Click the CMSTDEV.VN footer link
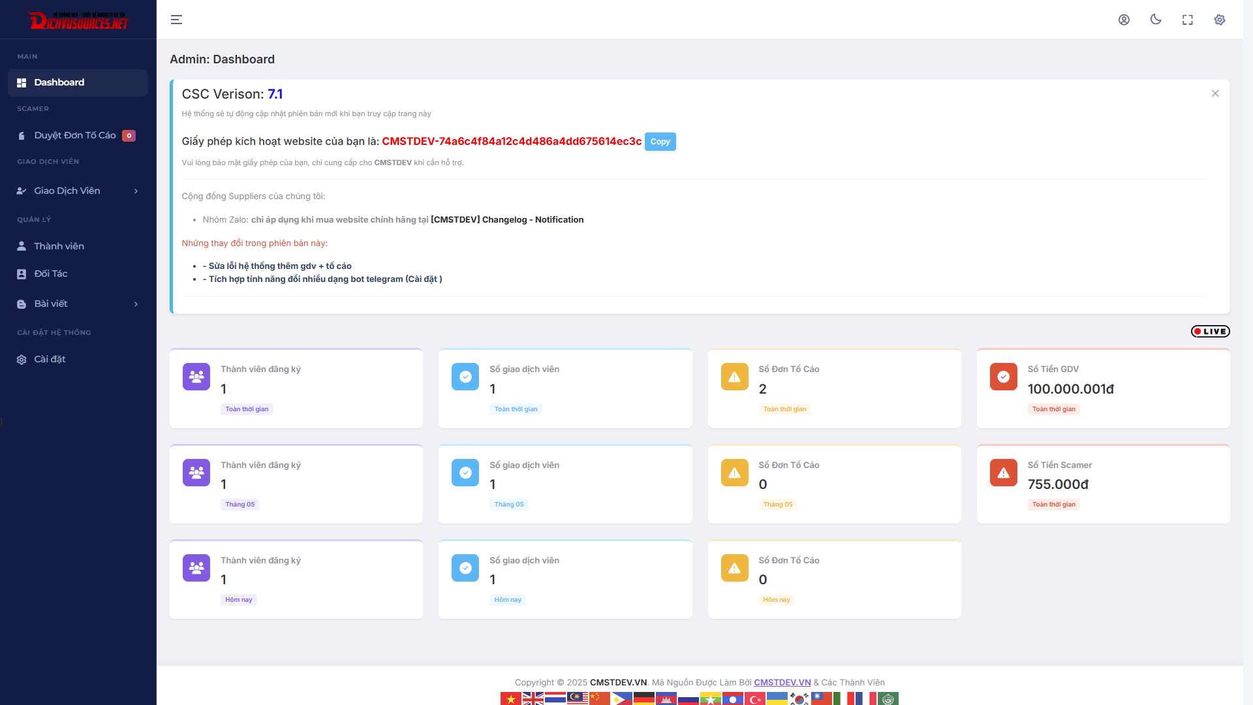 coord(782,682)
